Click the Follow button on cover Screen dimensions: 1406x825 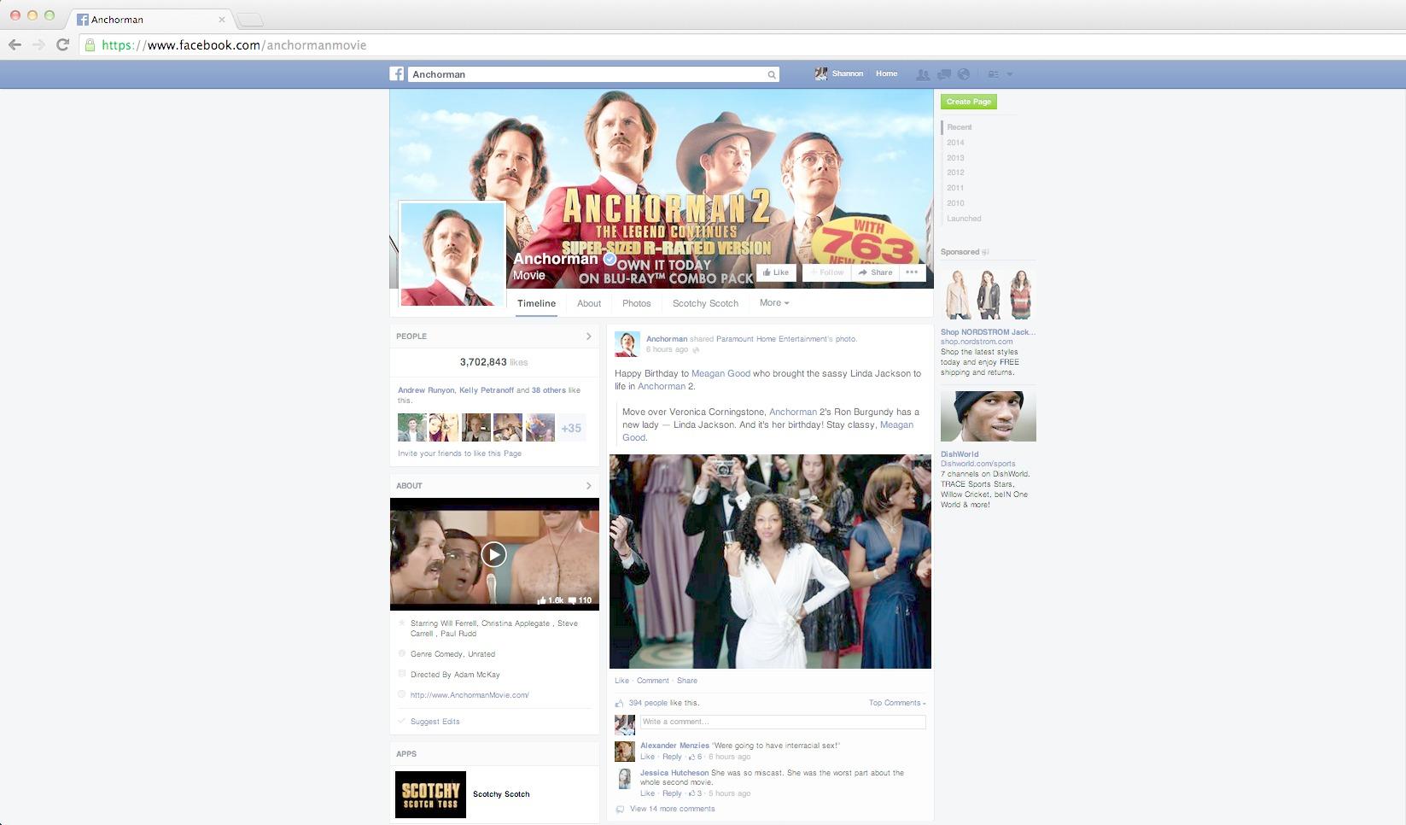[826, 272]
